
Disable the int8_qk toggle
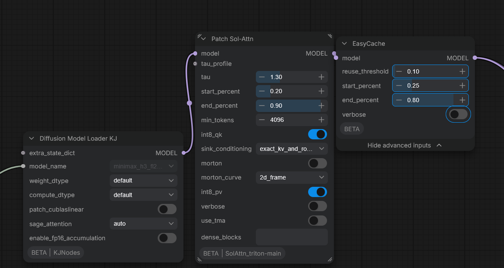pos(318,134)
